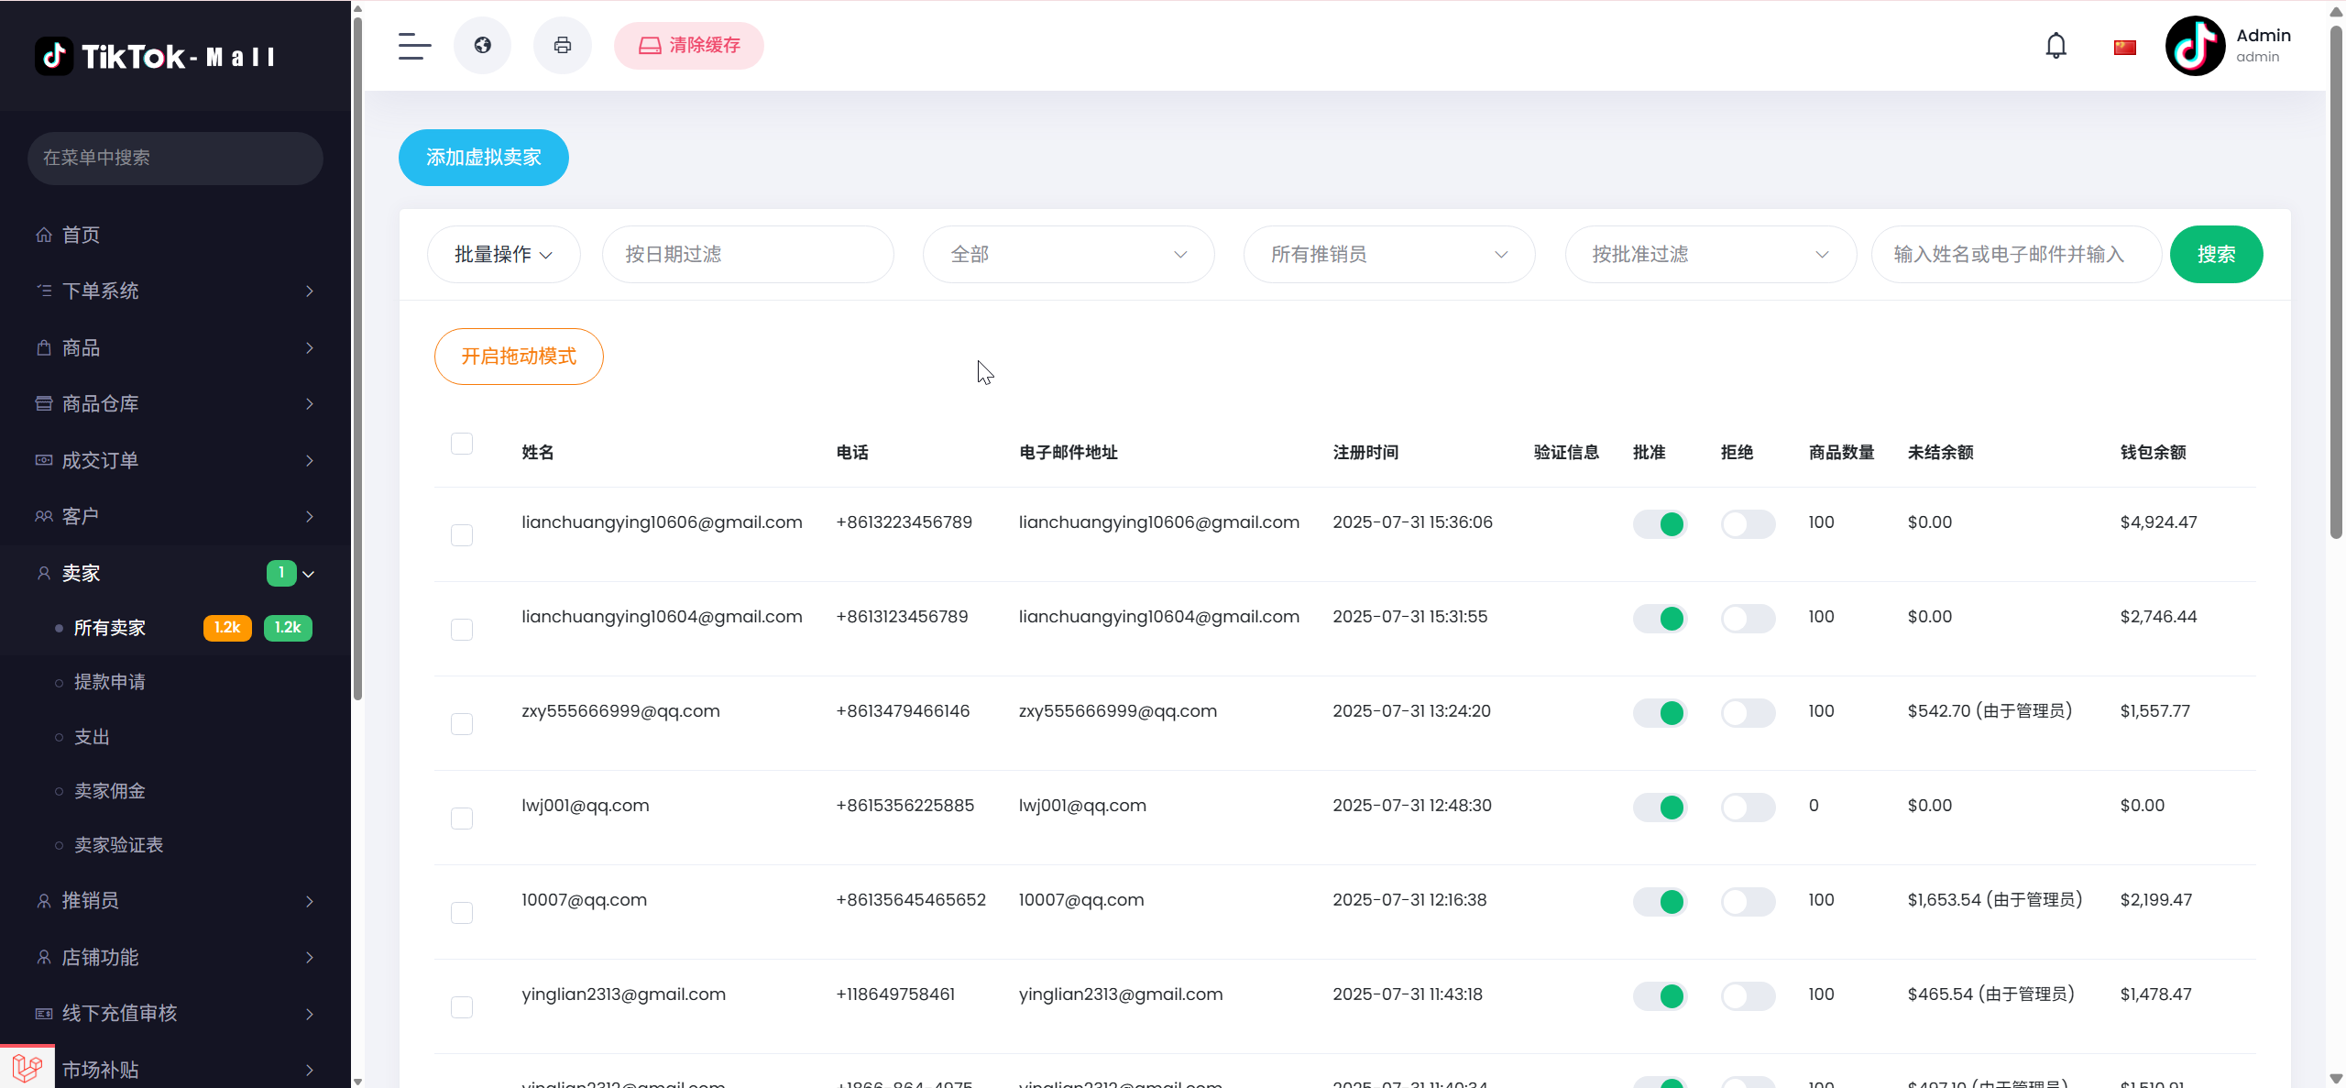Check the lianchuangying10604@gmail.com row checkbox
The width and height of the screenshot is (2346, 1088).
pos(462,630)
